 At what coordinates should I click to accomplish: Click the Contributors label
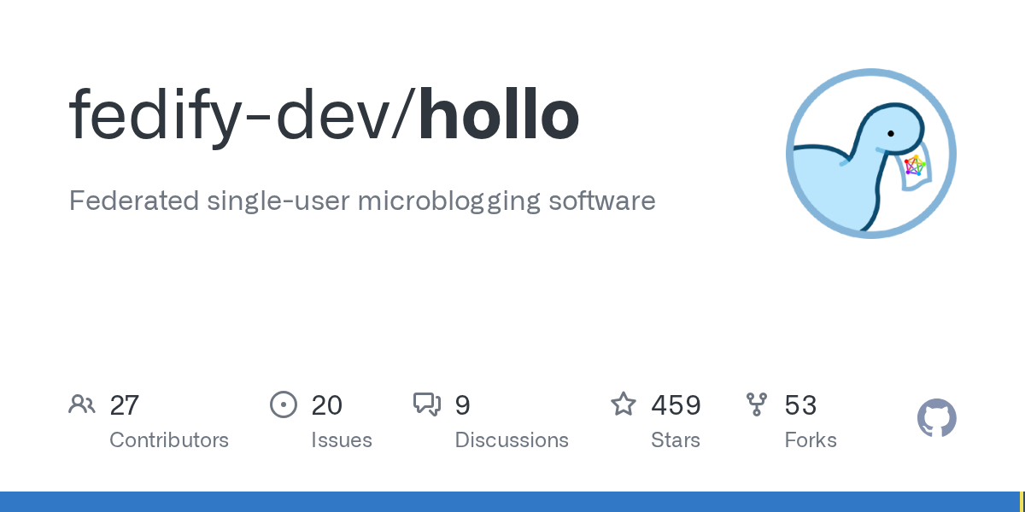[169, 440]
